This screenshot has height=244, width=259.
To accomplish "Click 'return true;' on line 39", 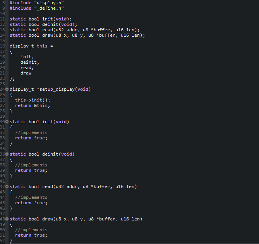I will 31,170.
